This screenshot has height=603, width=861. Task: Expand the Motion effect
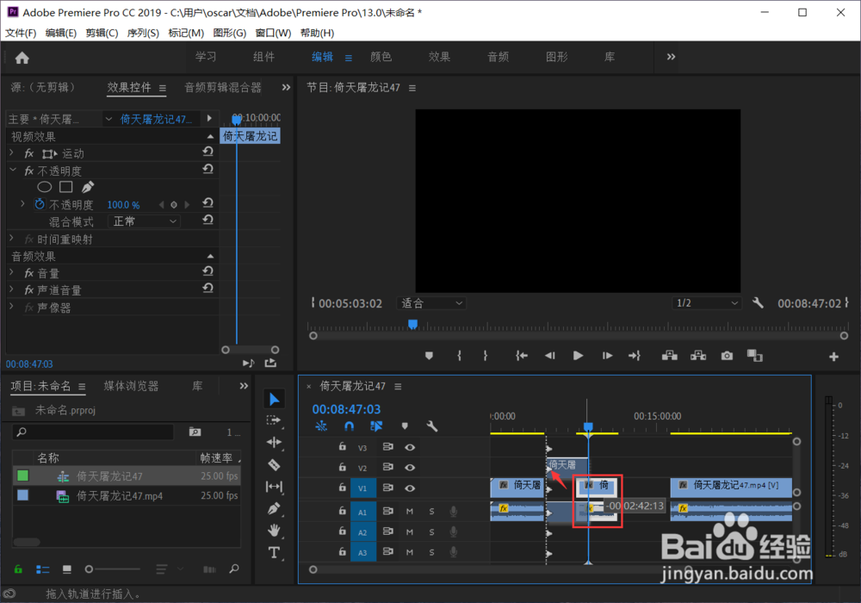[x=11, y=152]
